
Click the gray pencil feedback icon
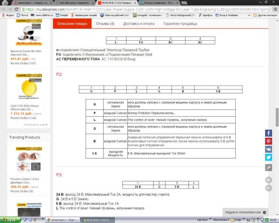click(268, 168)
